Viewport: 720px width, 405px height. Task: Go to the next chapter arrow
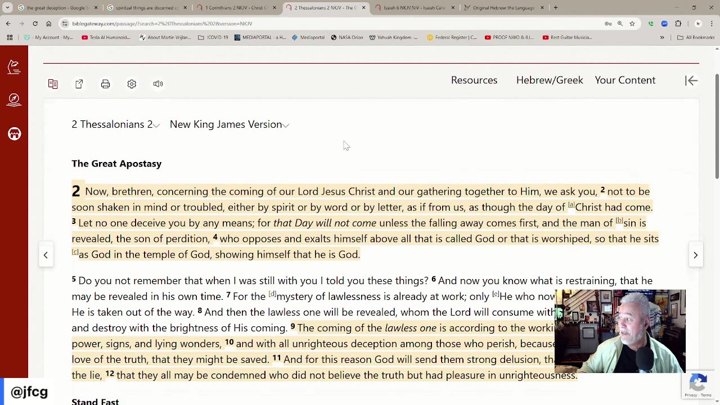coord(695,255)
